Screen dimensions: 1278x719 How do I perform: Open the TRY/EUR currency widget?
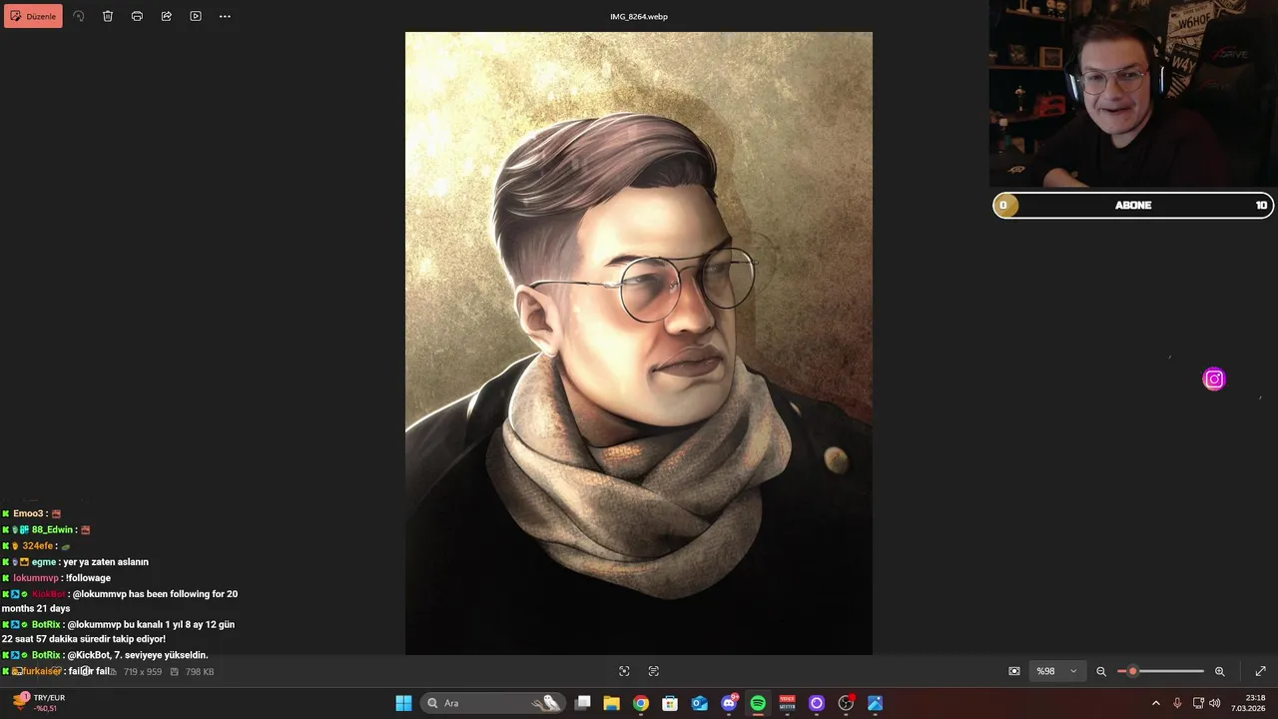(x=38, y=702)
